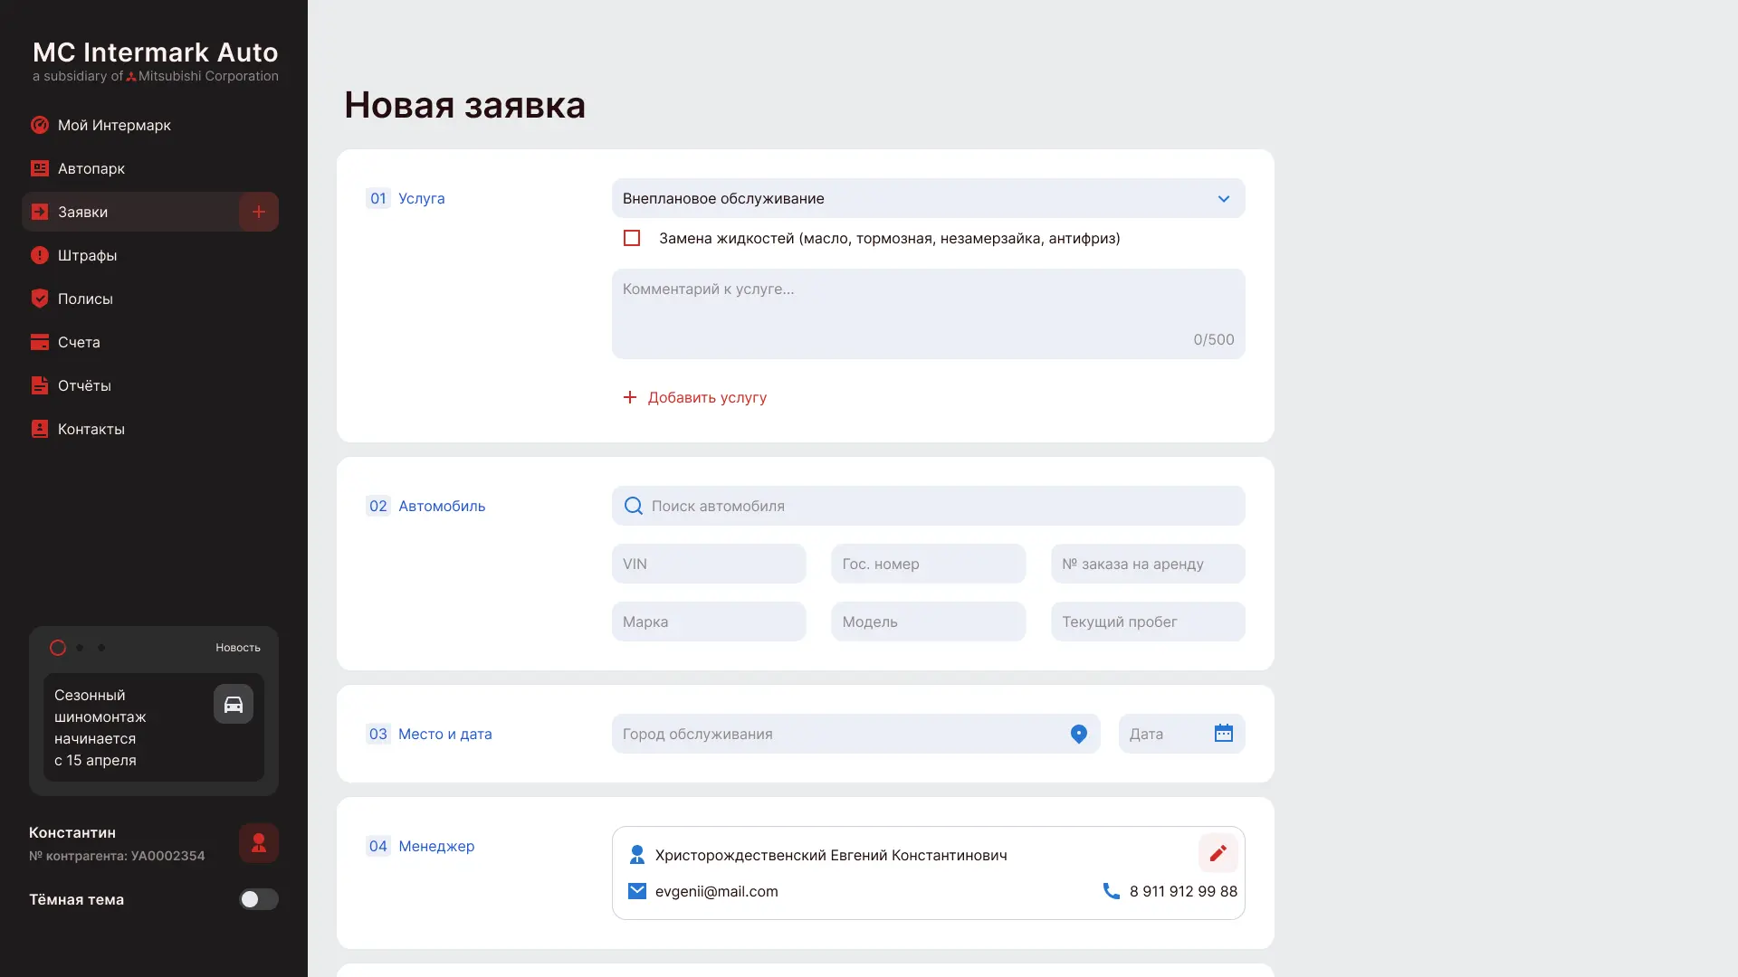Click the Мой Интермарк gauge icon
Image resolution: width=1738 pixels, height=977 pixels.
[40, 125]
